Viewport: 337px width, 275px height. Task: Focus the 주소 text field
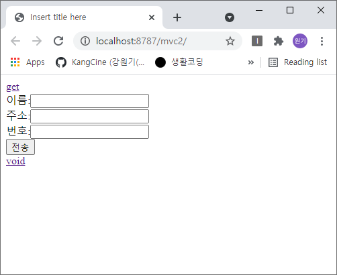coord(89,116)
